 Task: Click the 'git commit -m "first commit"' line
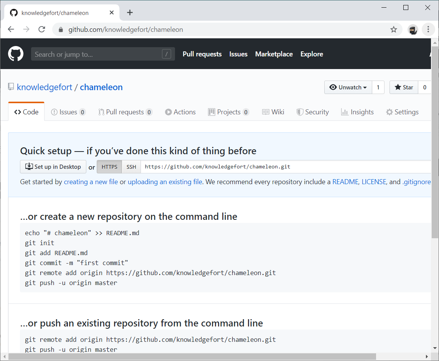point(76,263)
